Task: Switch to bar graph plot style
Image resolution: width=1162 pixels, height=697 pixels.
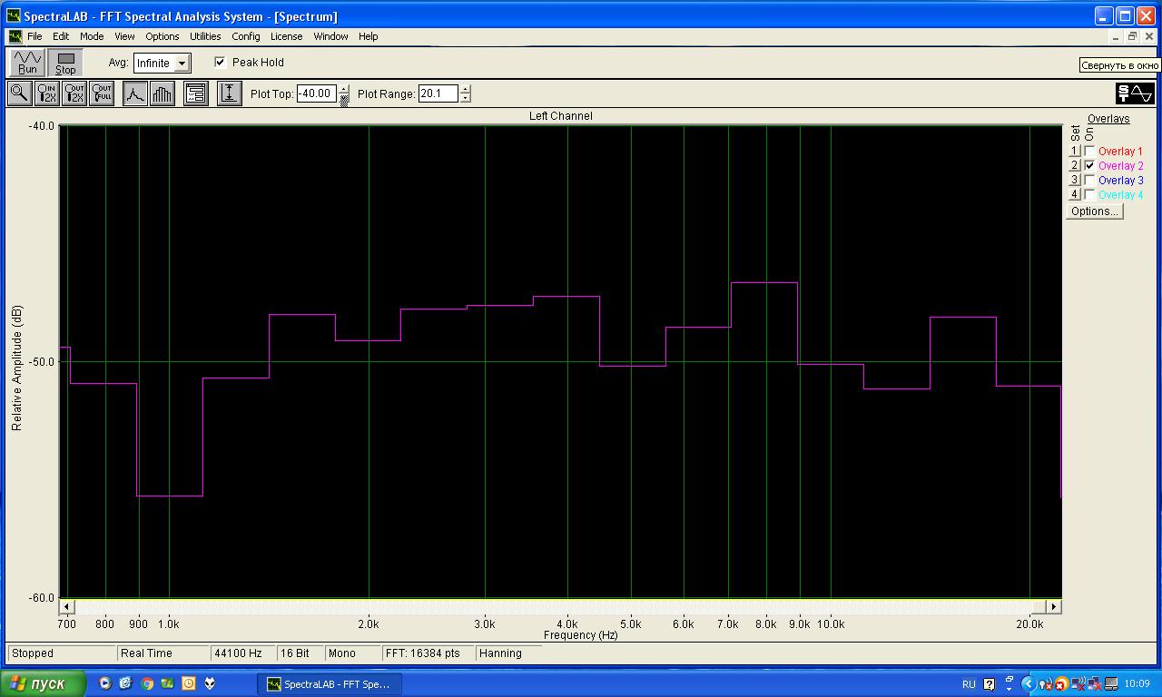Action: point(162,93)
